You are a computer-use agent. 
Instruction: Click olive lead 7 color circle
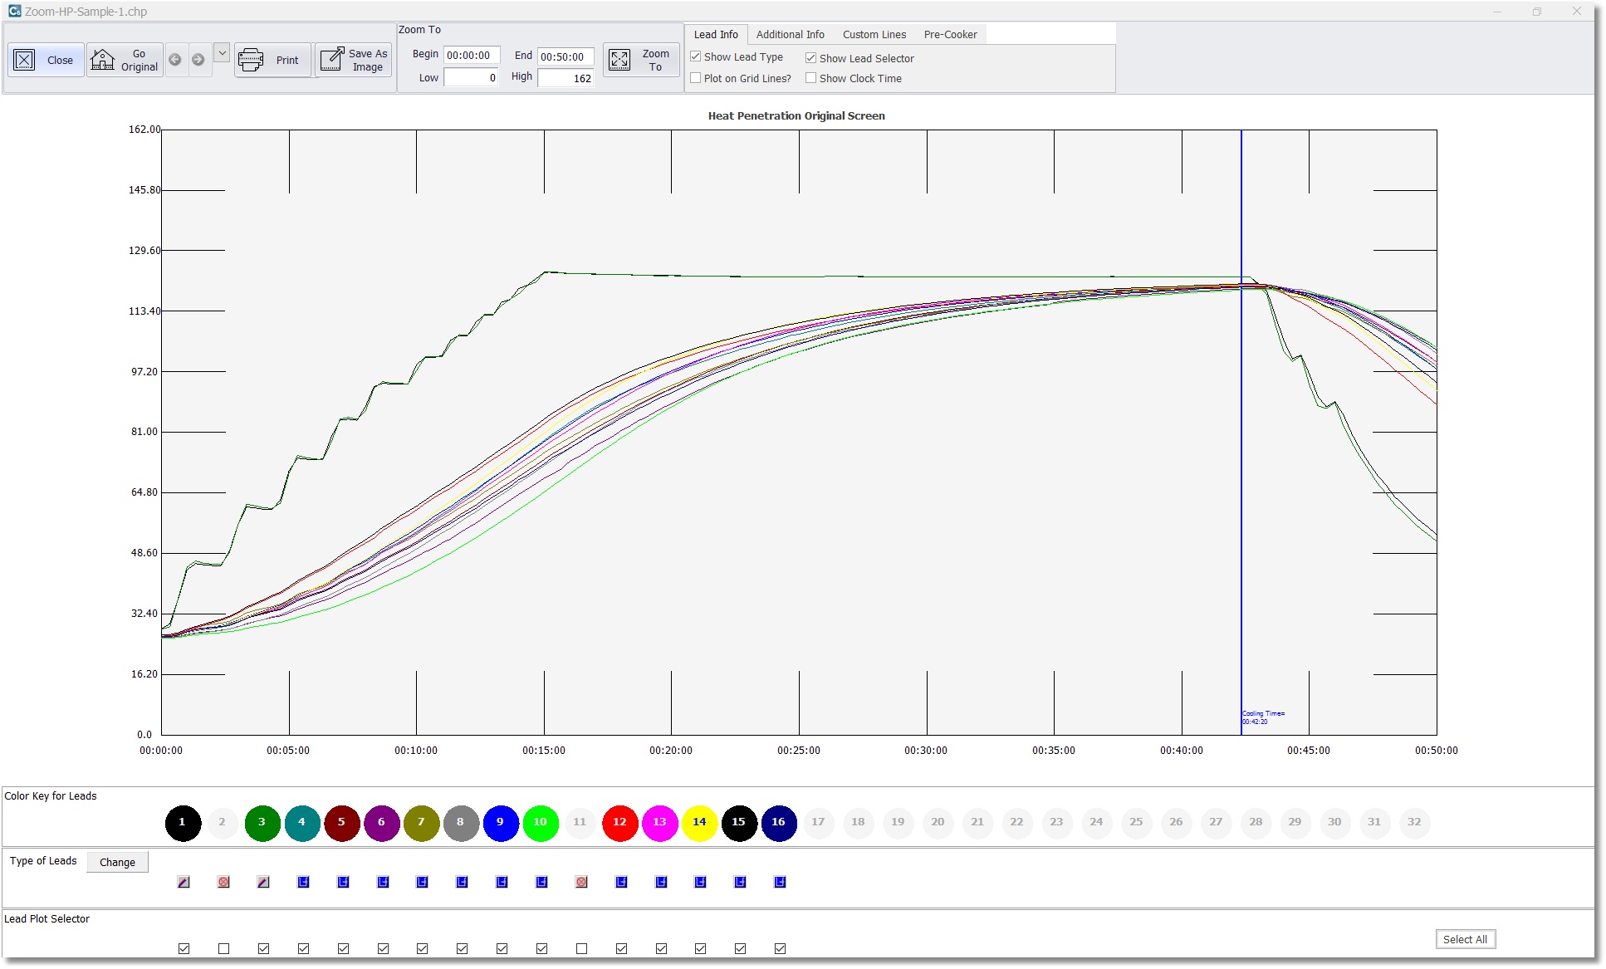pyautogui.click(x=422, y=823)
